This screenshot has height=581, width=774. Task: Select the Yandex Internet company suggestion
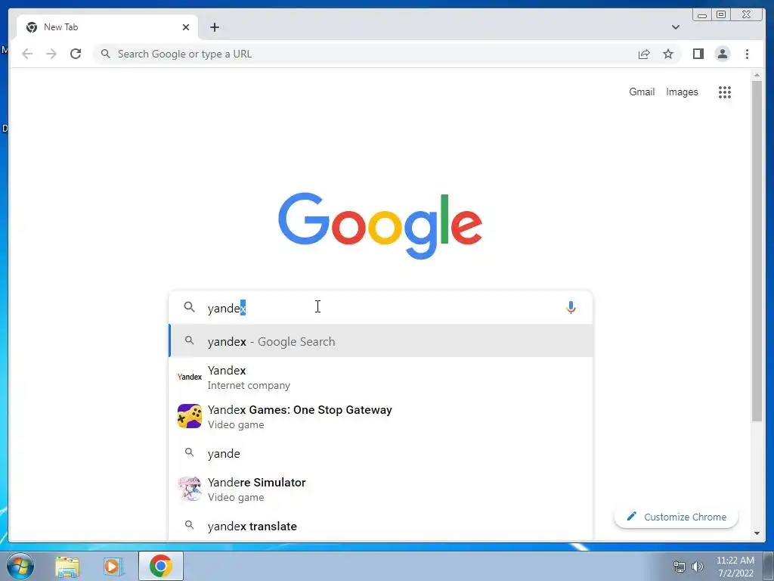pos(381,377)
